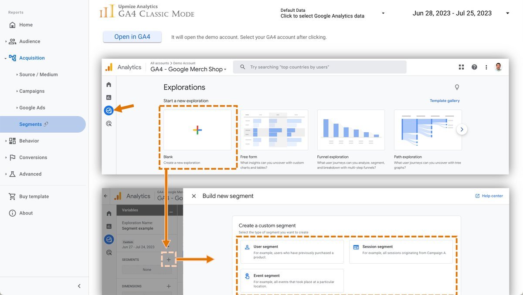The width and height of the screenshot is (523, 295).
Task: Choose the User segment option
Action: 292,252
